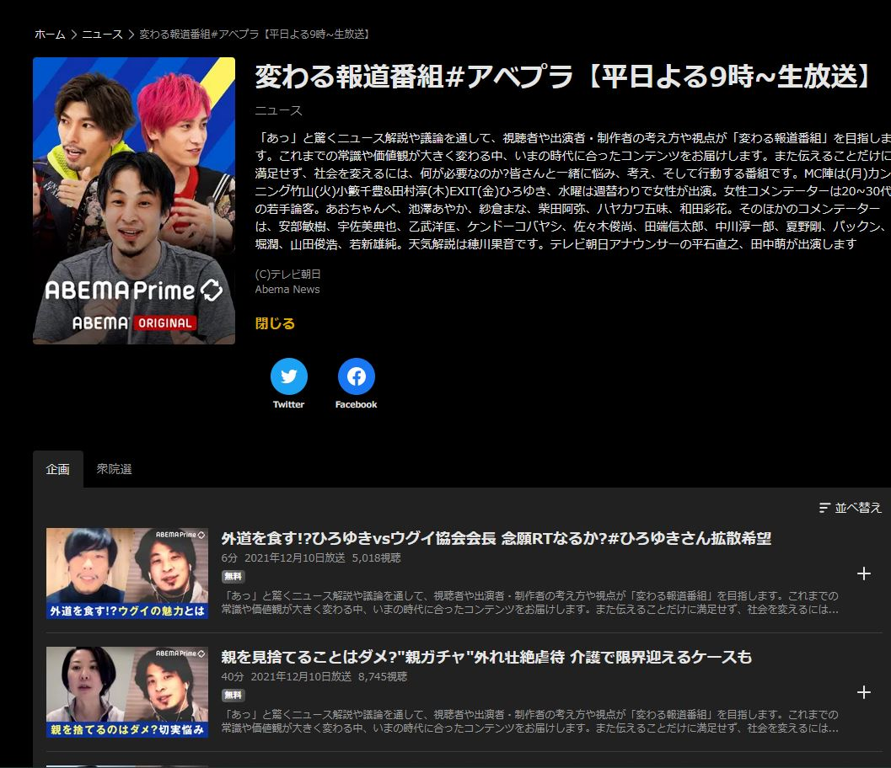Add the ウグイ協会会長 episode to my list
This screenshot has width=891, height=768.
point(863,573)
